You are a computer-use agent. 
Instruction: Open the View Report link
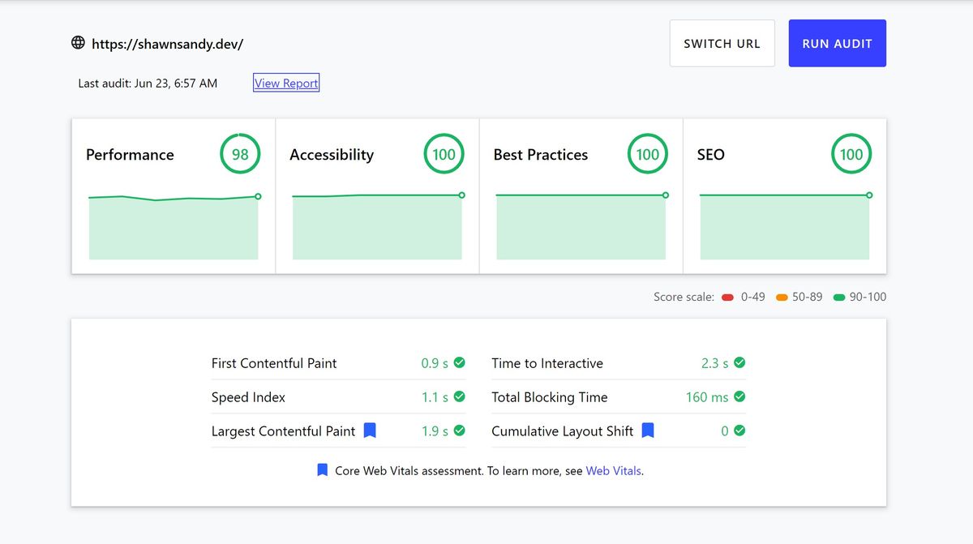286,83
